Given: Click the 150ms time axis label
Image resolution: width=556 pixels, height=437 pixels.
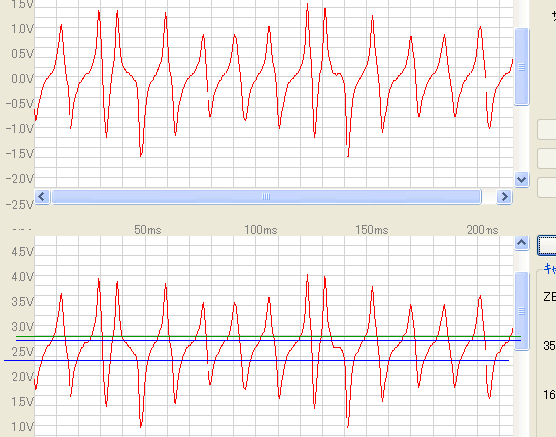Looking at the screenshot, I should click(x=372, y=230).
